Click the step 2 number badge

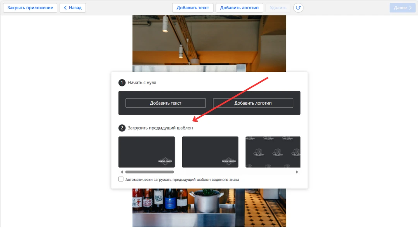122,128
